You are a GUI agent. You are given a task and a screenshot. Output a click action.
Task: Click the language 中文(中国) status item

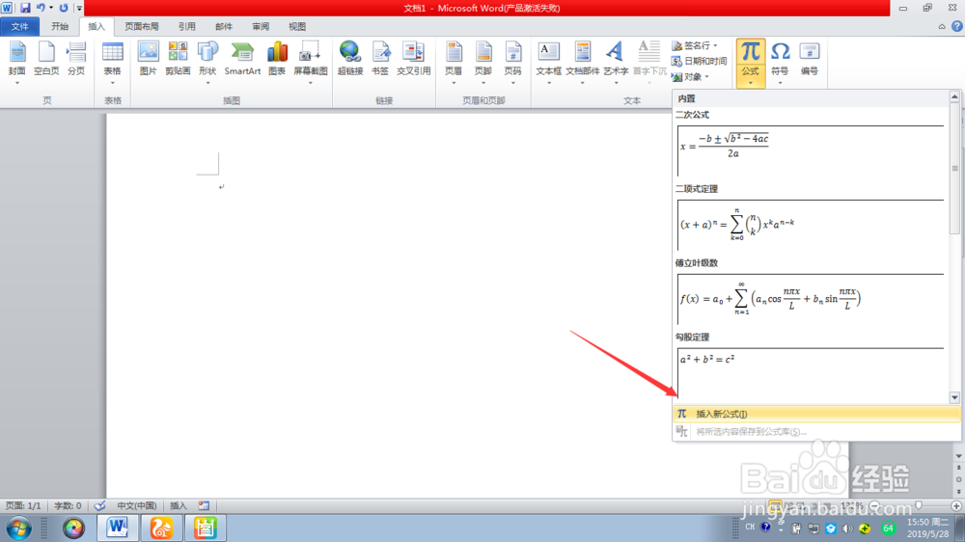pyautogui.click(x=137, y=505)
